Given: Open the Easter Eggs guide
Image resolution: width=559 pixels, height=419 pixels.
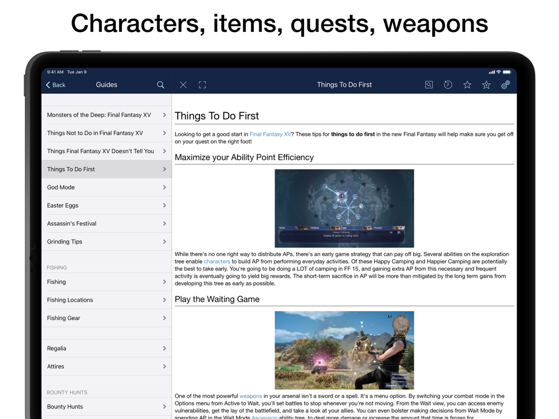Looking at the screenshot, I should (x=107, y=206).
